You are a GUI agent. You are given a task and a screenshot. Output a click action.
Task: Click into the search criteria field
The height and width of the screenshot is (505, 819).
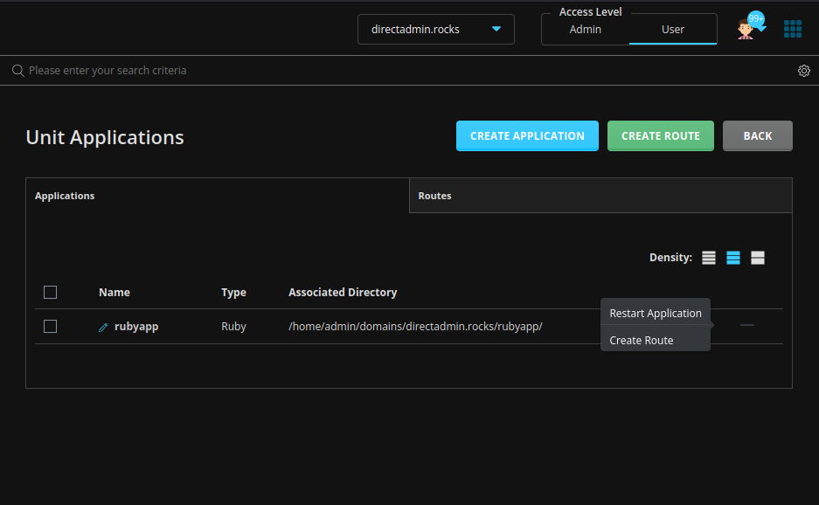402,71
